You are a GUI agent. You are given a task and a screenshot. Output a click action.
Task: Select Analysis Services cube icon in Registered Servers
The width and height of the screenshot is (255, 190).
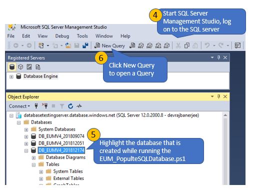pyautogui.click(x=20, y=67)
